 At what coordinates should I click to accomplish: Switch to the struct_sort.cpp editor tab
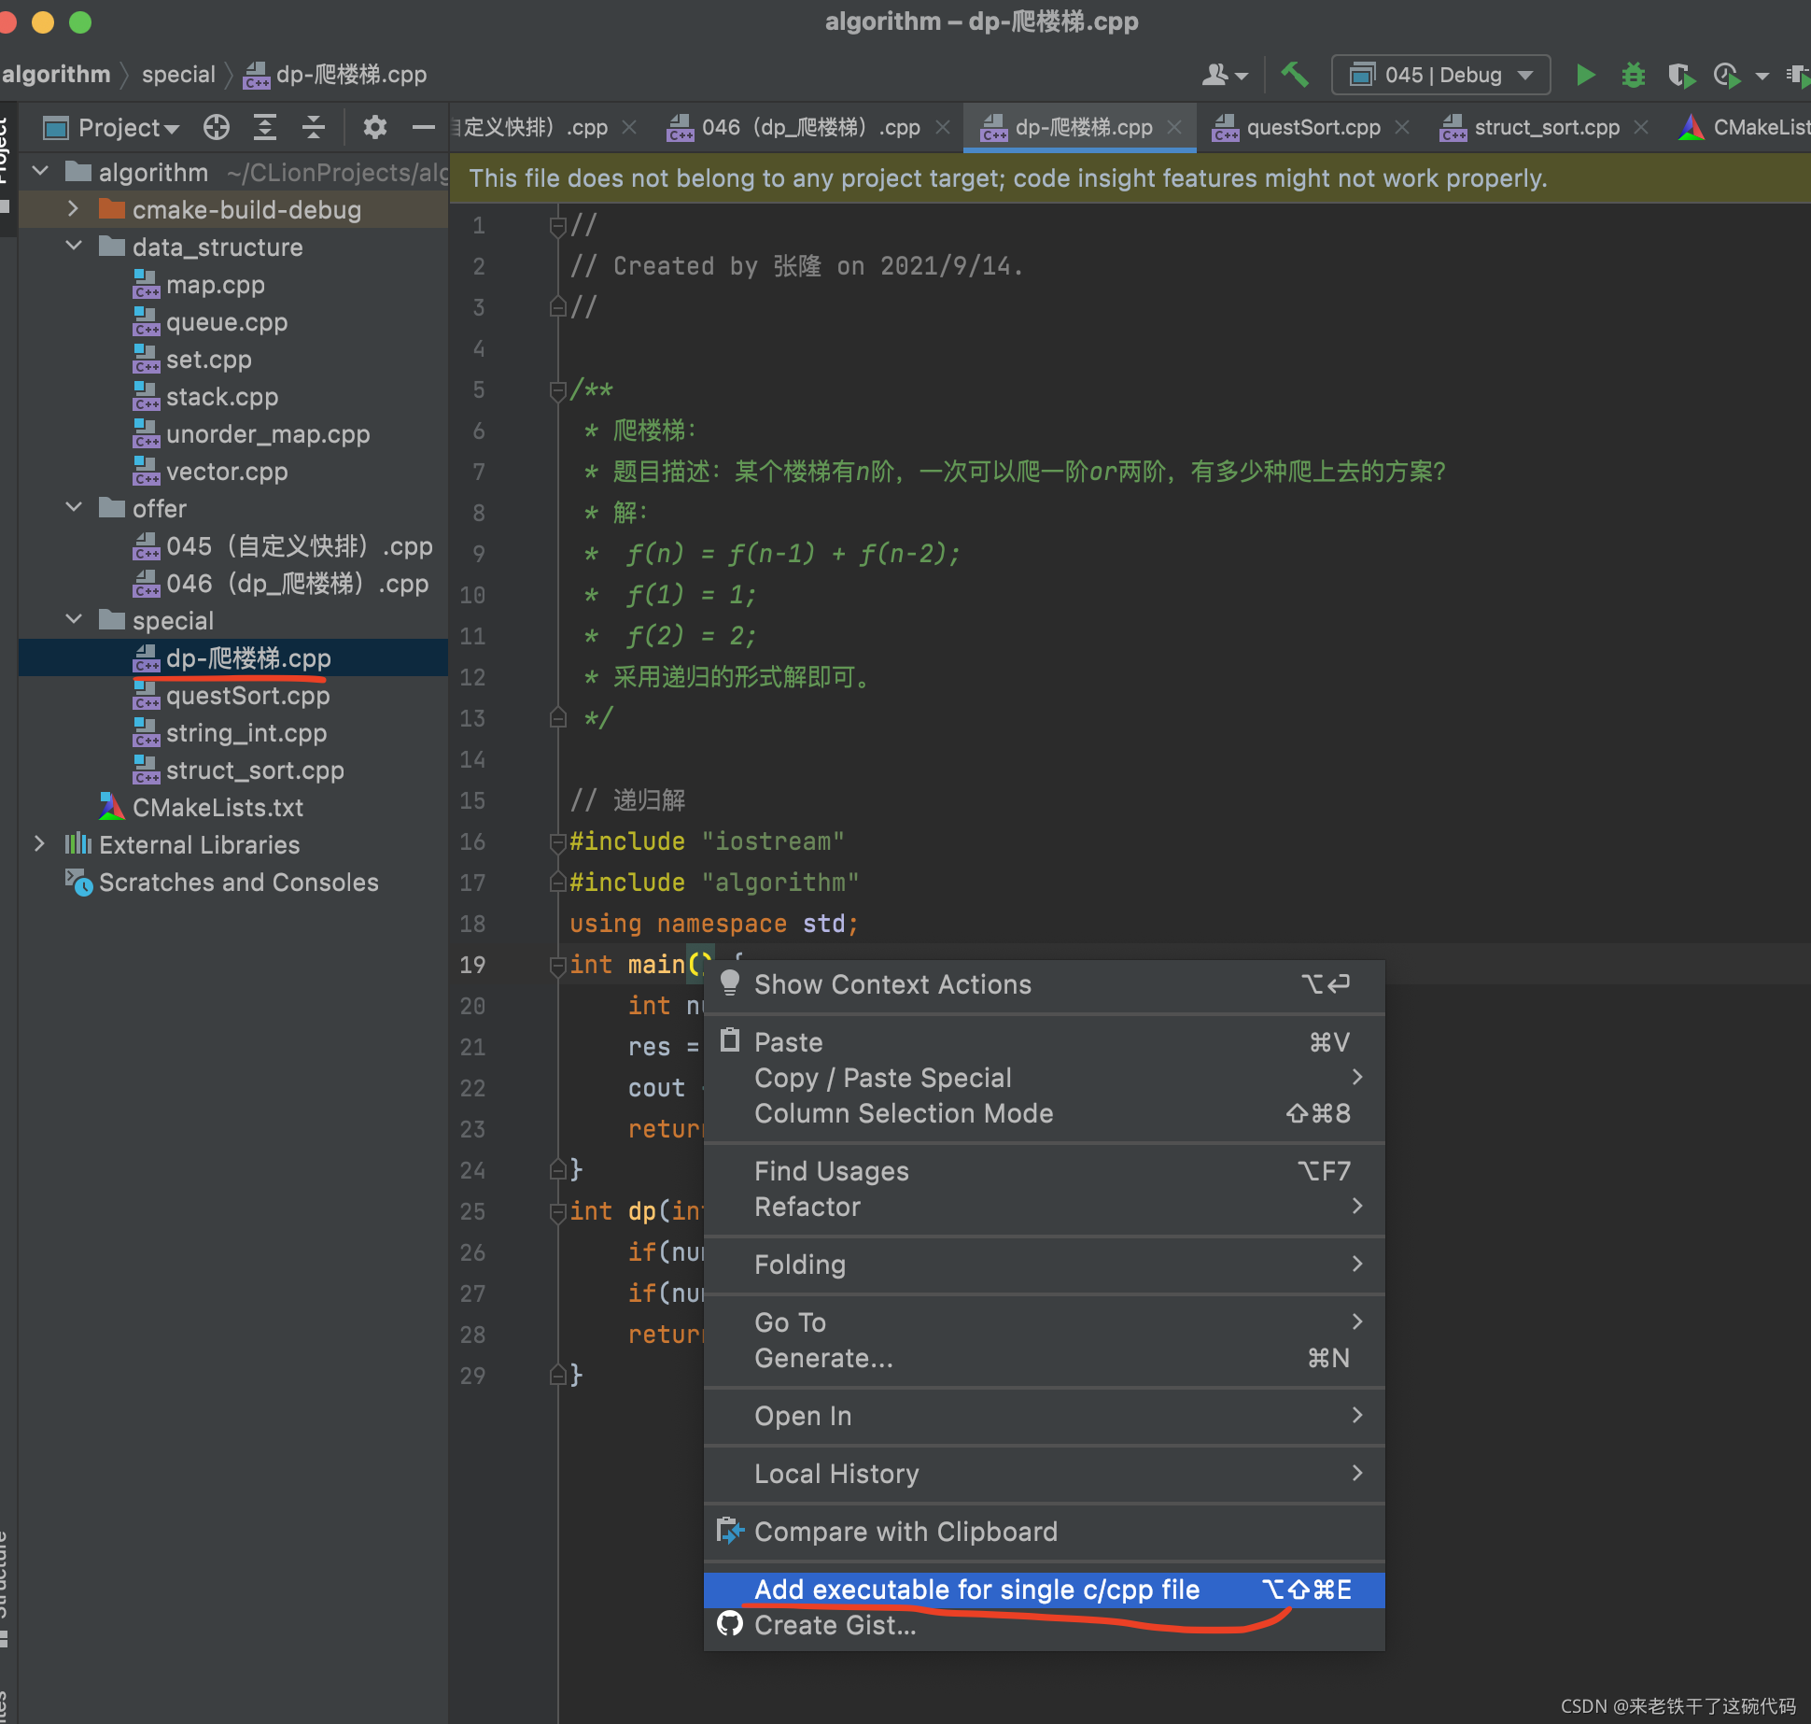click(x=1546, y=127)
